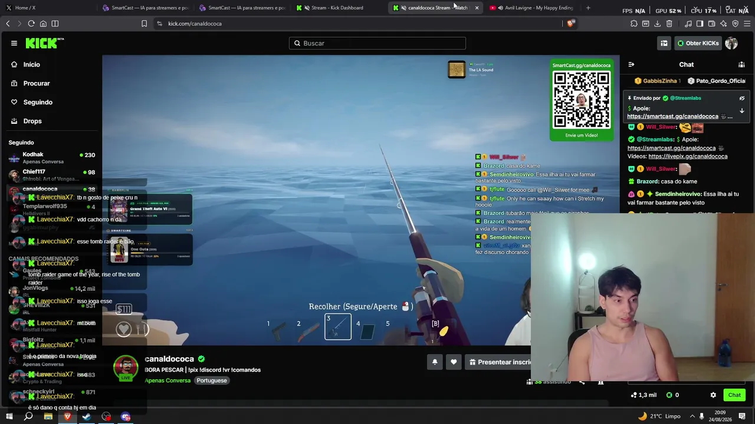This screenshot has height=424, width=755.
Task: Open smartcast.gg/canaldococa link in pinned message
Action: click(x=672, y=117)
